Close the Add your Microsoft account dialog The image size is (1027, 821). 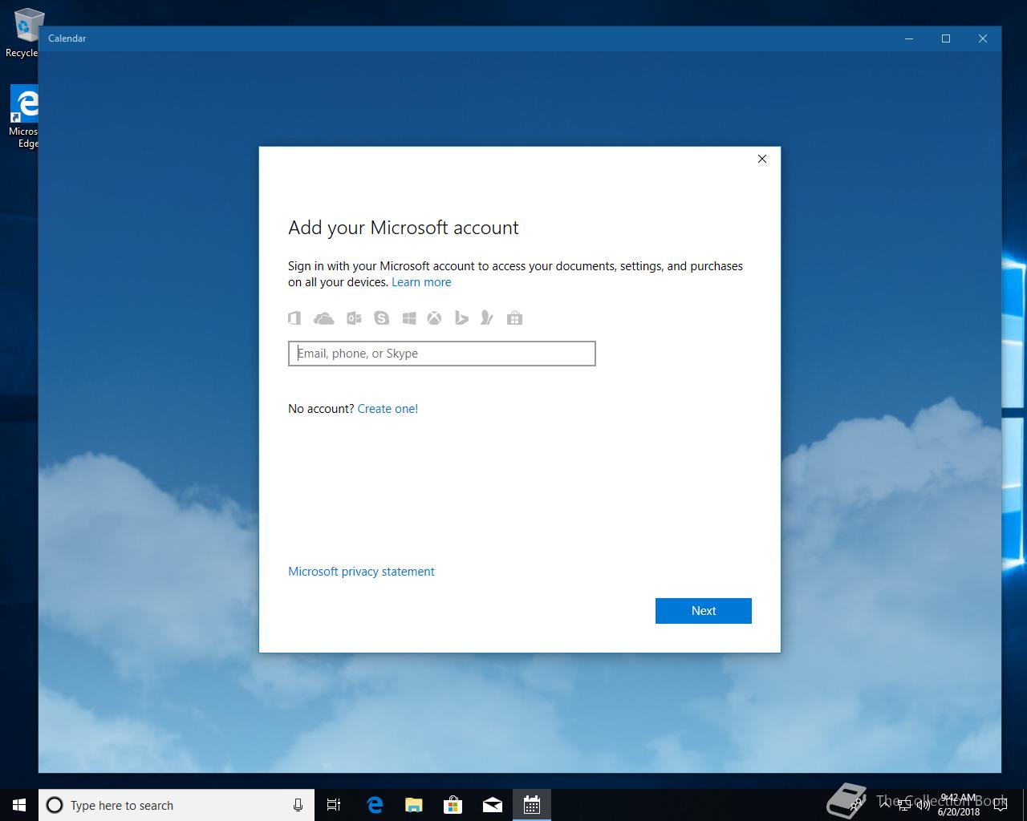pos(762,159)
